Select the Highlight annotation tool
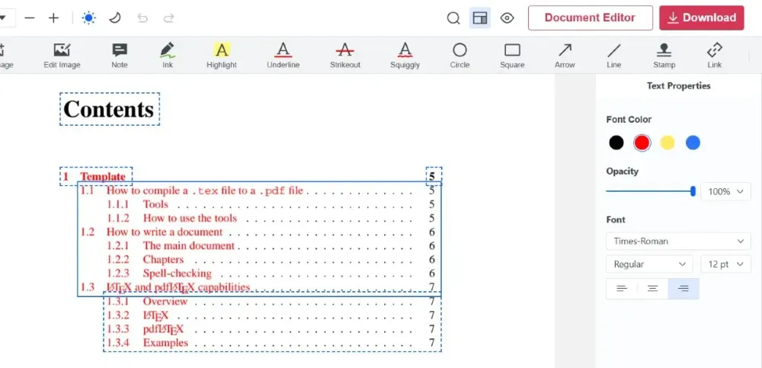This screenshot has width=762, height=368. [x=221, y=55]
